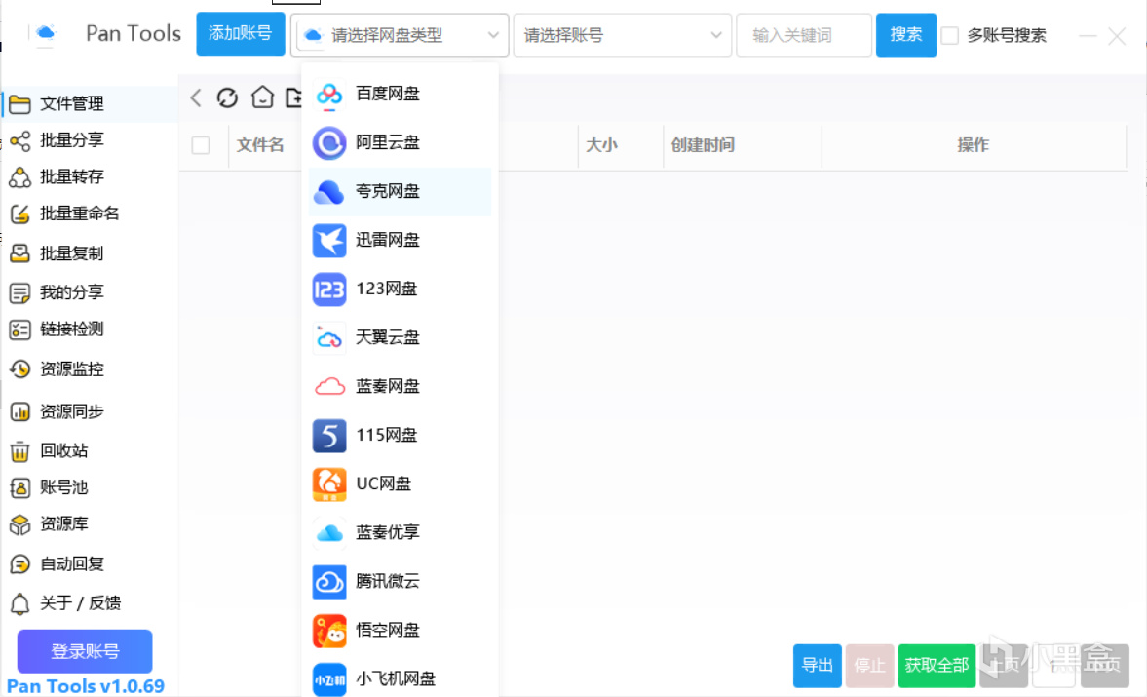Click the 链接检测 checklist icon in sidebar
Viewport: 1147px width, 697px height.
coord(19,330)
